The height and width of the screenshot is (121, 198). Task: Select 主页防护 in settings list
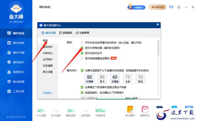pyautogui.click(x=48, y=59)
